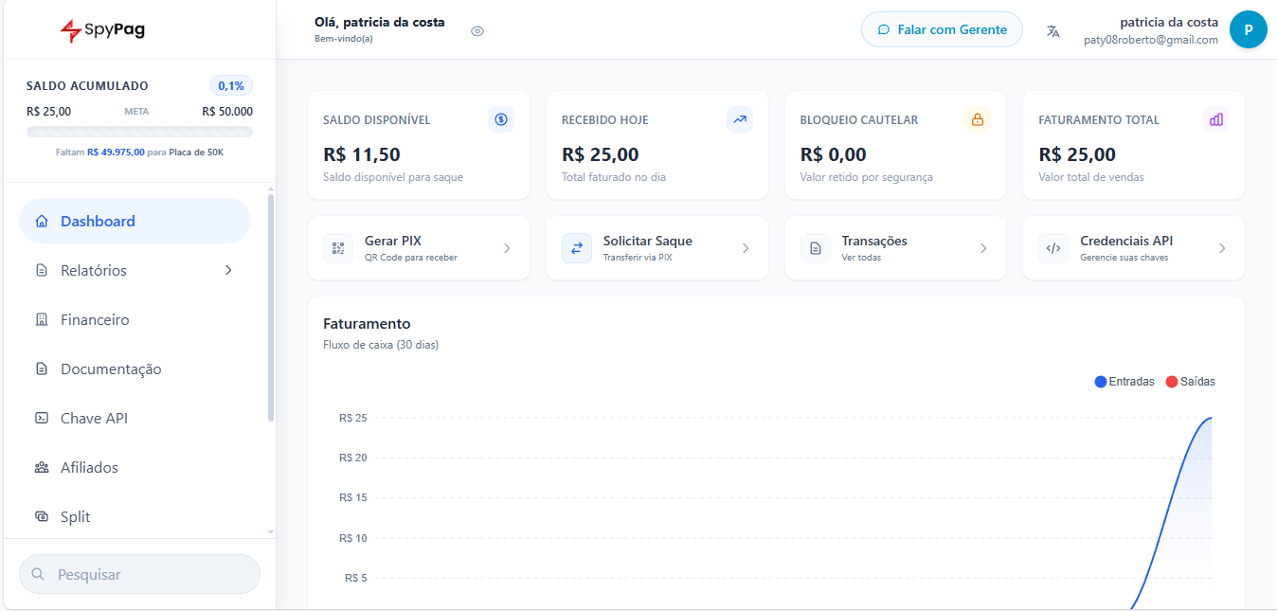Select the Transações document icon
This screenshot has height=611, width=1277.
[x=815, y=248]
